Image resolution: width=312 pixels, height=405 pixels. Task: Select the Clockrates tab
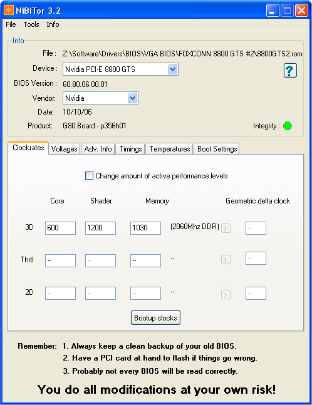pos(28,148)
